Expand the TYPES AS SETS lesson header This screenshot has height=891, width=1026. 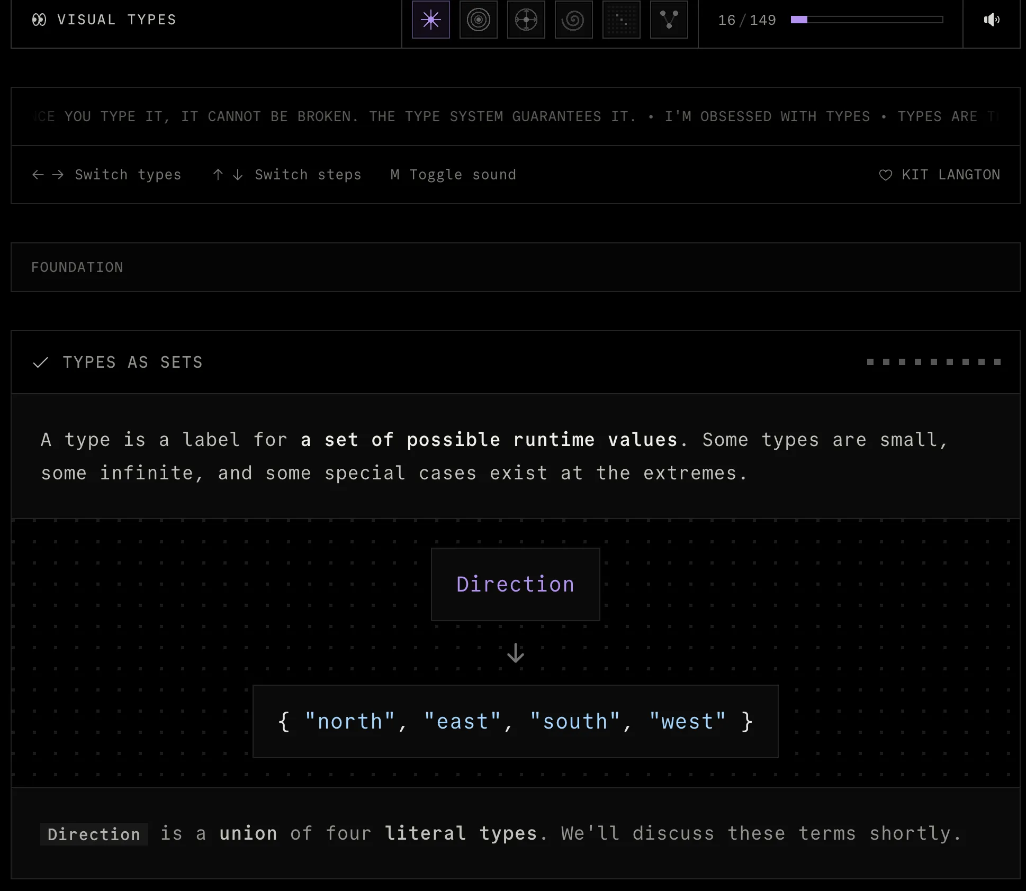(132, 362)
